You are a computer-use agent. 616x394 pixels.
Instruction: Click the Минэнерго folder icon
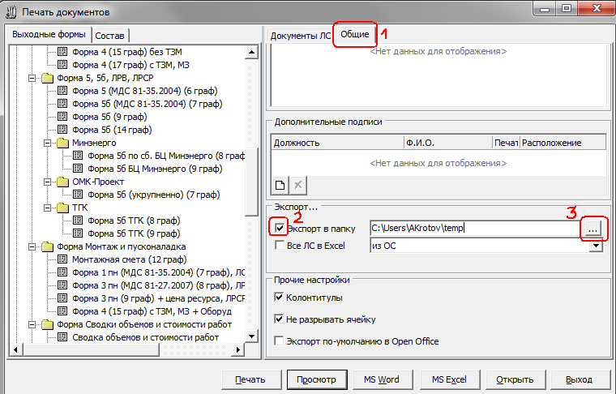63,143
